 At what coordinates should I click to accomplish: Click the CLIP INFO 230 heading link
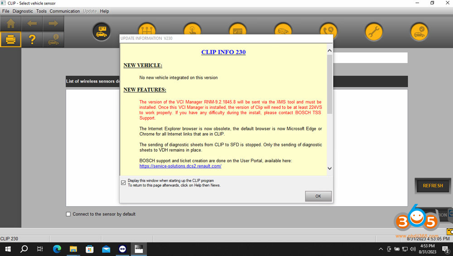point(223,52)
